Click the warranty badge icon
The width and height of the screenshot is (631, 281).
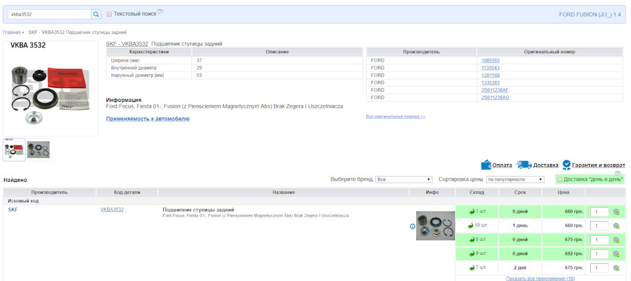click(x=567, y=165)
